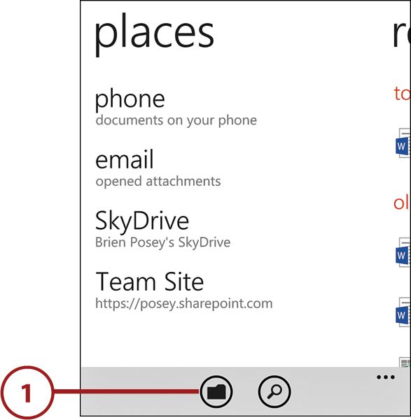411x420 pixels.
Task: Tap the search magnifier icon
Action: pos(274,391)
